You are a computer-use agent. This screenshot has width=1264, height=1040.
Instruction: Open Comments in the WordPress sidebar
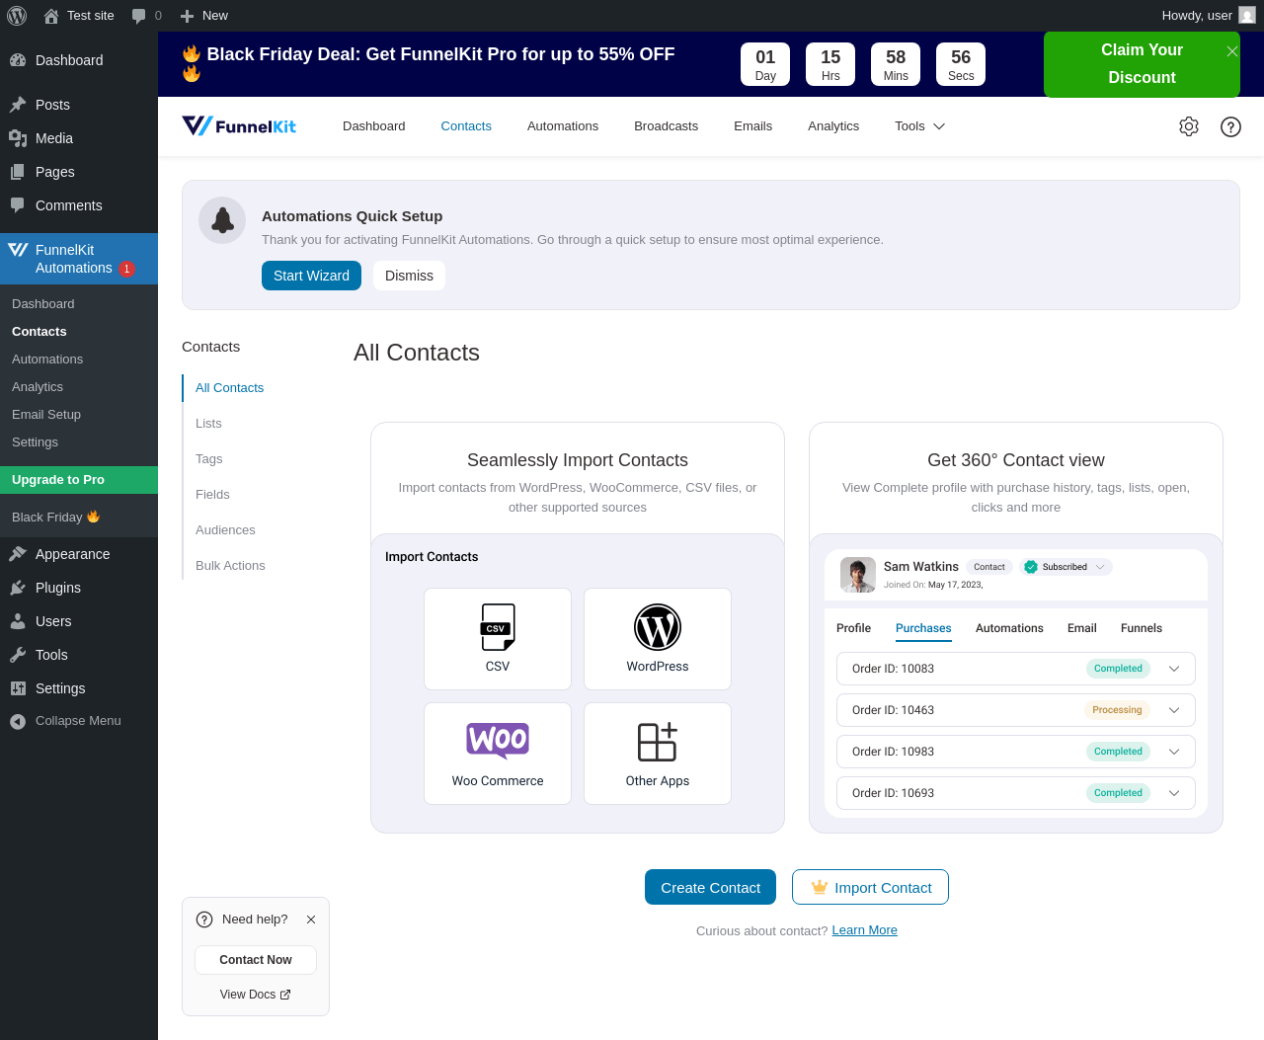pyautogui.click(x=79, y=205)
